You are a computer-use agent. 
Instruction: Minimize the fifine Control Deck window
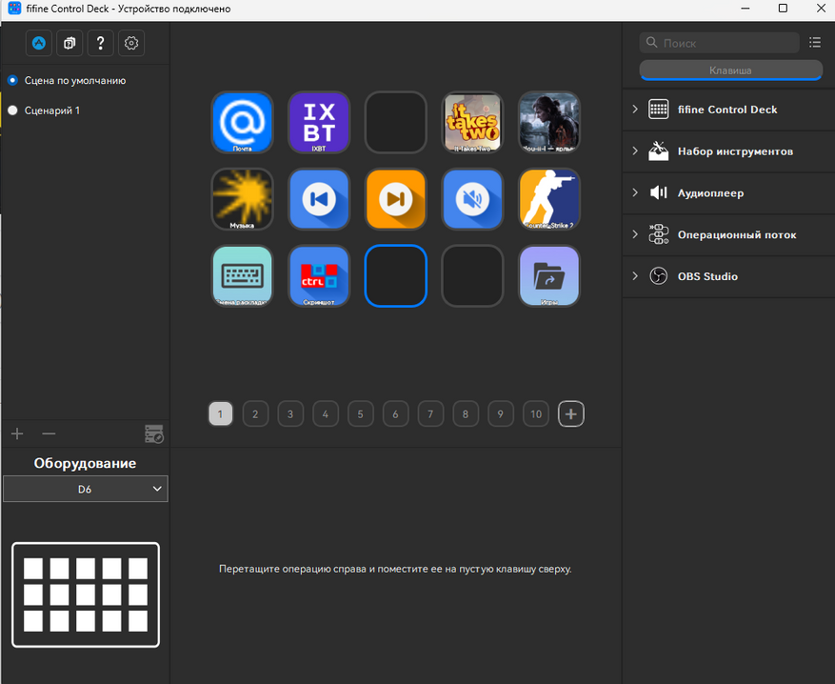pos(746,9)
